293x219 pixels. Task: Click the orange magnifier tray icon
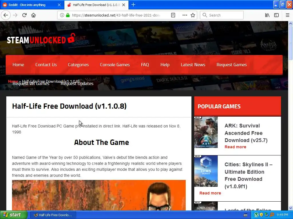(x=272, y=215)
